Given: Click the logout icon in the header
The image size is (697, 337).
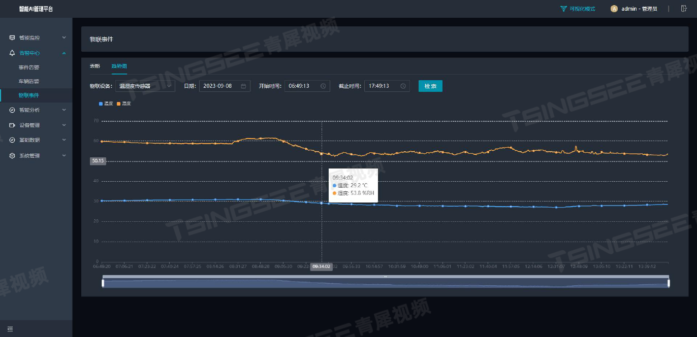Looking at the screenshot, I should coord(684,9).
